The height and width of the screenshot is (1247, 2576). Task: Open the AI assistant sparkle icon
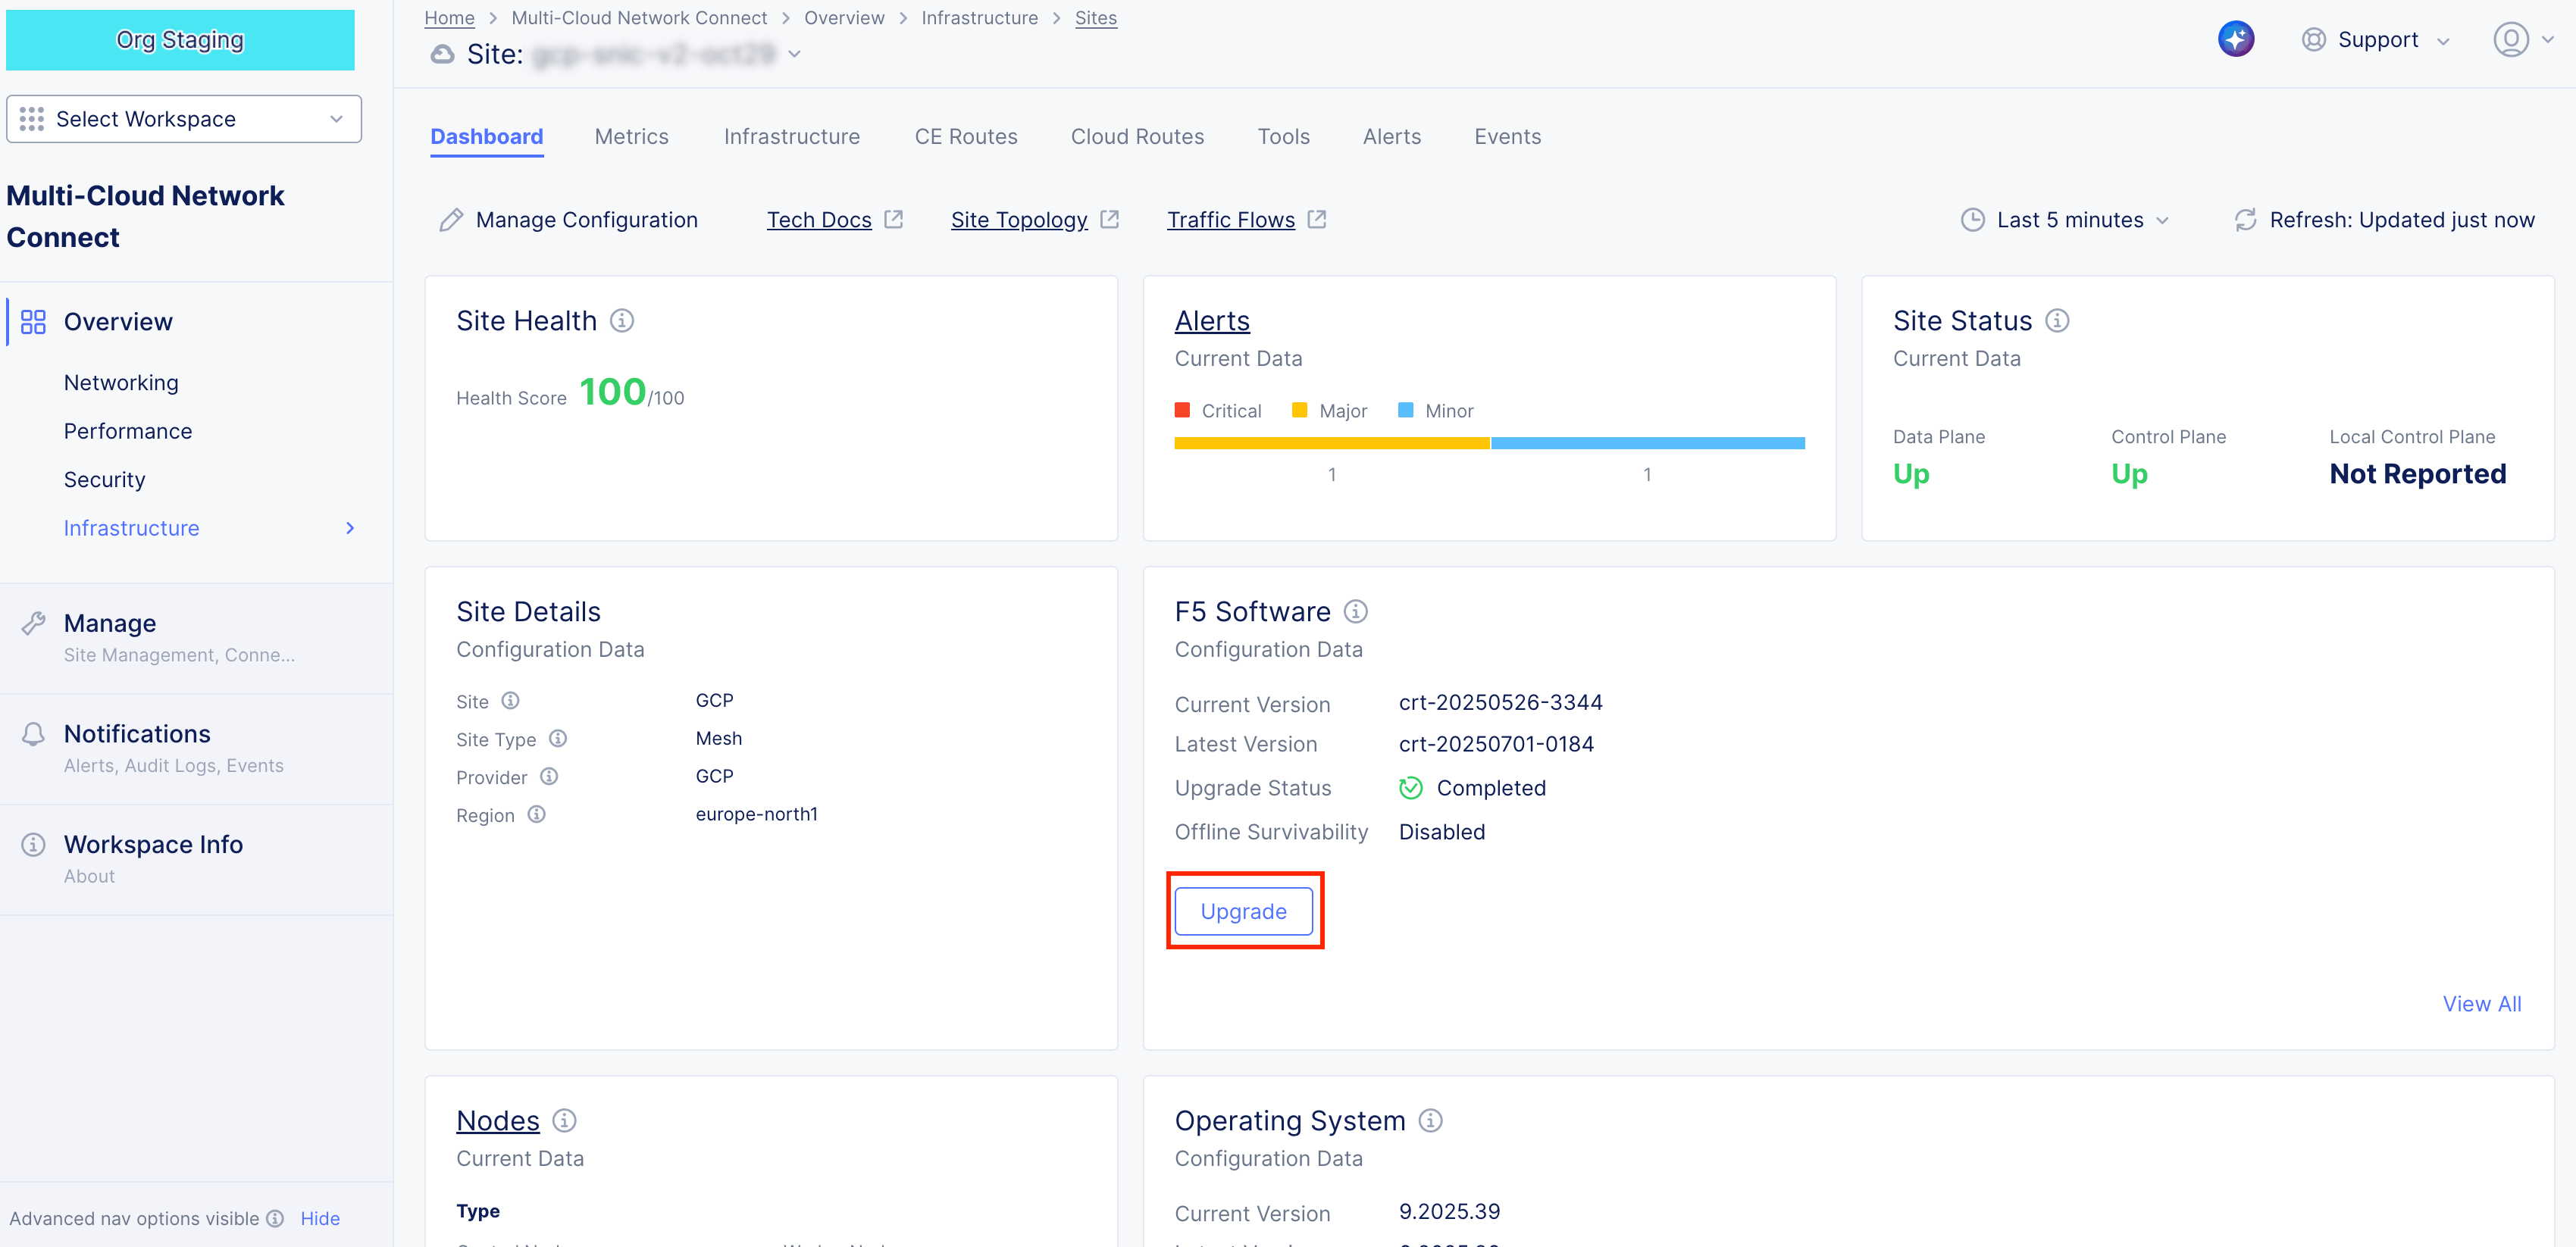click(2237, 38)
